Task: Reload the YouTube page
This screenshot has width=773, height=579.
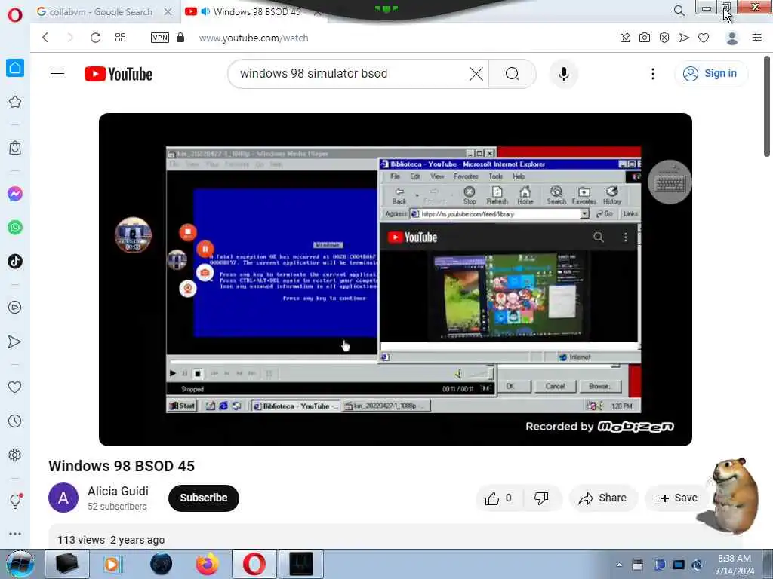Action: 95,38
